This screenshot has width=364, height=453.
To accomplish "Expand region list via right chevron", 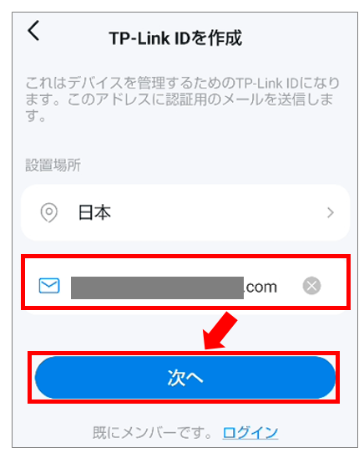I will [x=331, y=212].
